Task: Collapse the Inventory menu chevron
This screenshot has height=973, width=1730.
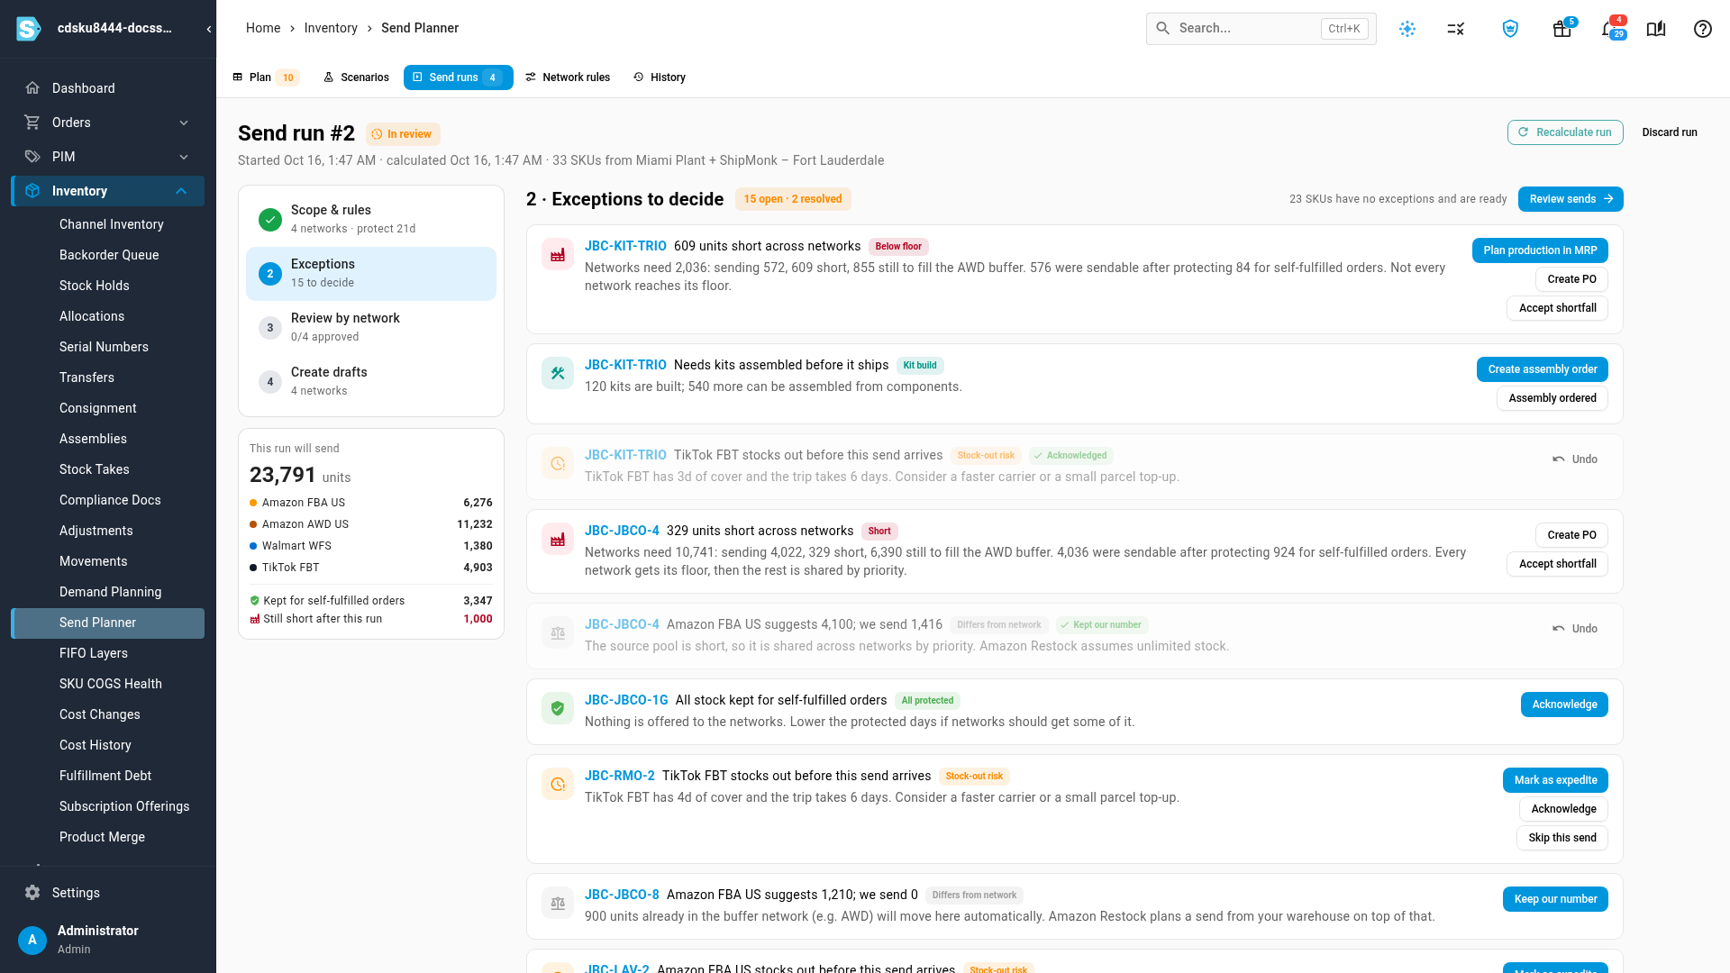Action: coord(181,191)
